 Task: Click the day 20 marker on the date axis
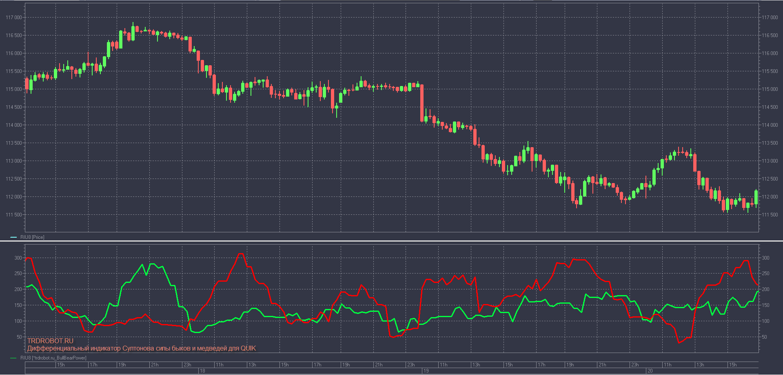pyautogui.click(x=650, y=371)
